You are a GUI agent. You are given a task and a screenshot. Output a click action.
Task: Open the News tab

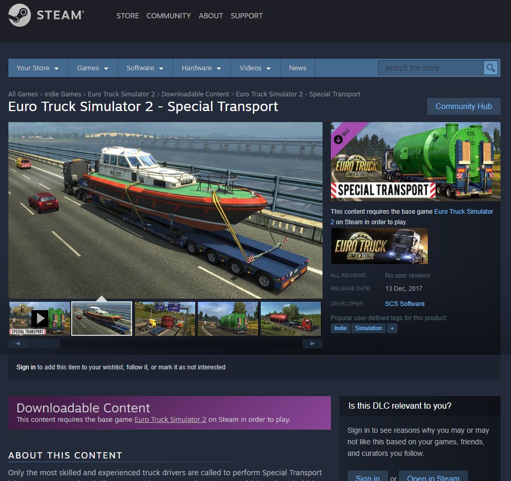pyautogui.click(x=297, y=68)
